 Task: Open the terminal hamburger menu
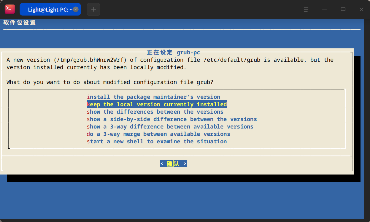[306, 9]
